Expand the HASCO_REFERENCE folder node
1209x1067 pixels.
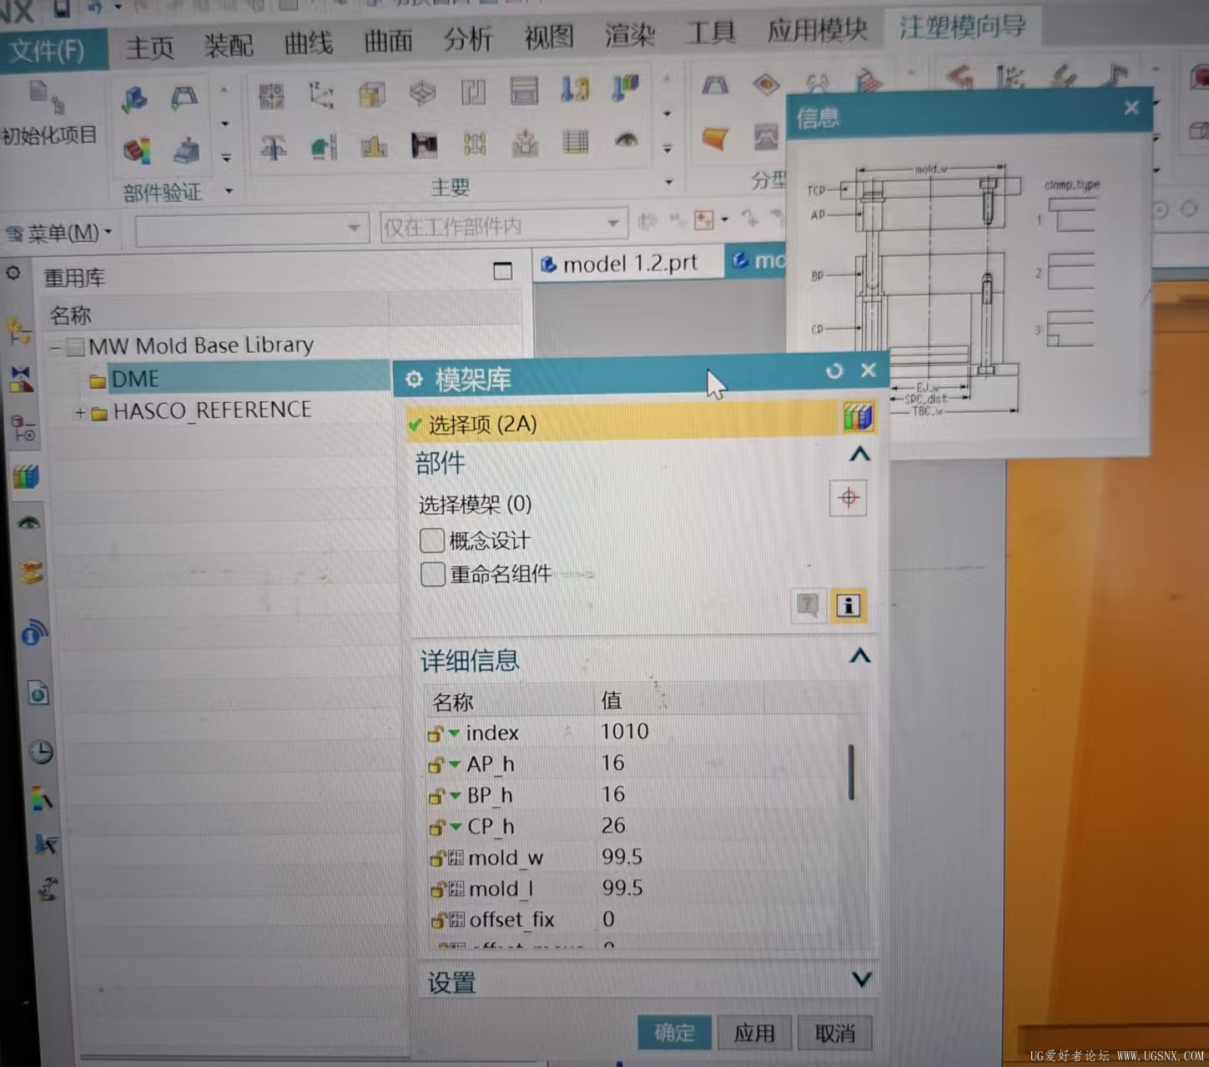click(x=80, y=412)
